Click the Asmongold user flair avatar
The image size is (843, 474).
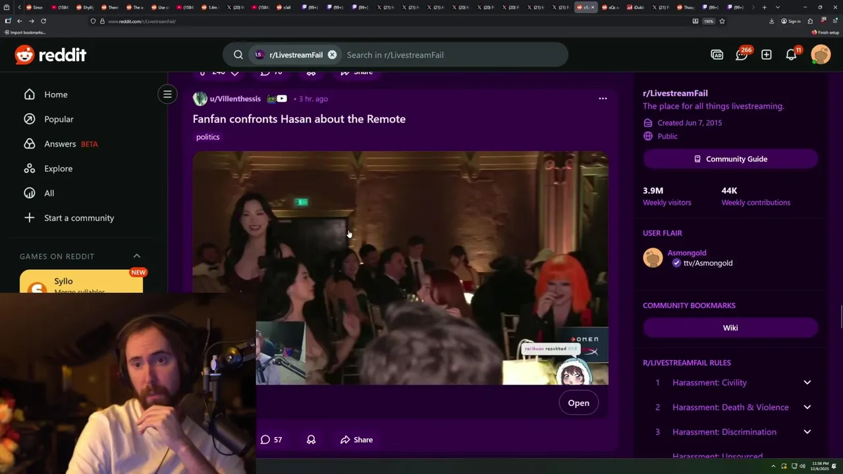(653, 257)
